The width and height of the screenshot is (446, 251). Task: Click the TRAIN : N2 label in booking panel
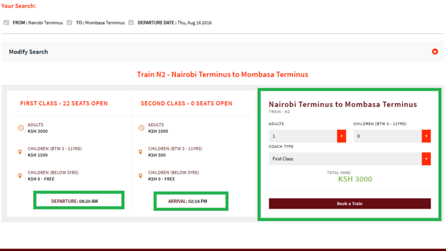coord(279,112)
